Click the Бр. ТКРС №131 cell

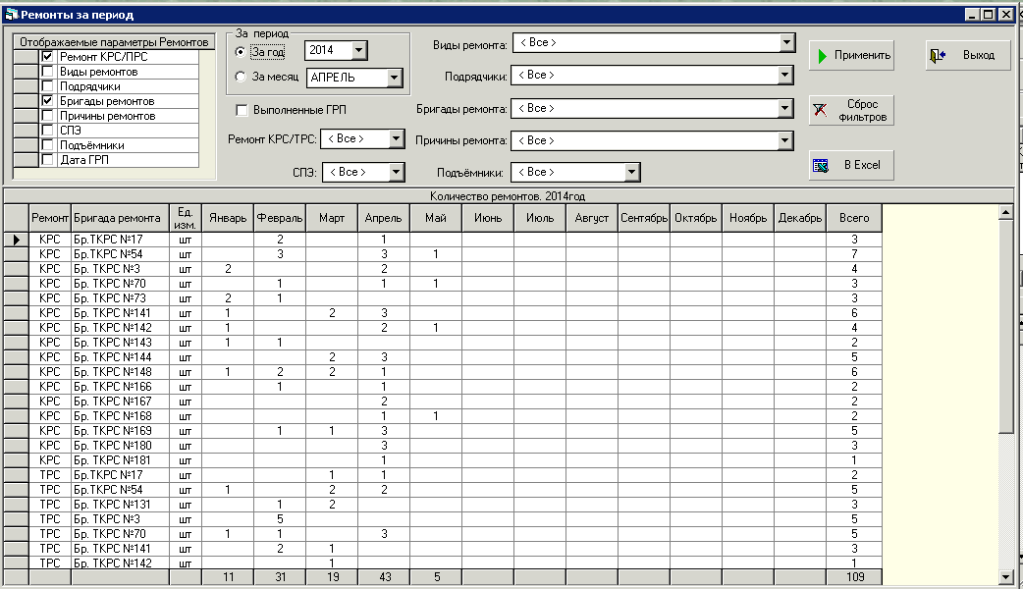[x=120, y=505]
